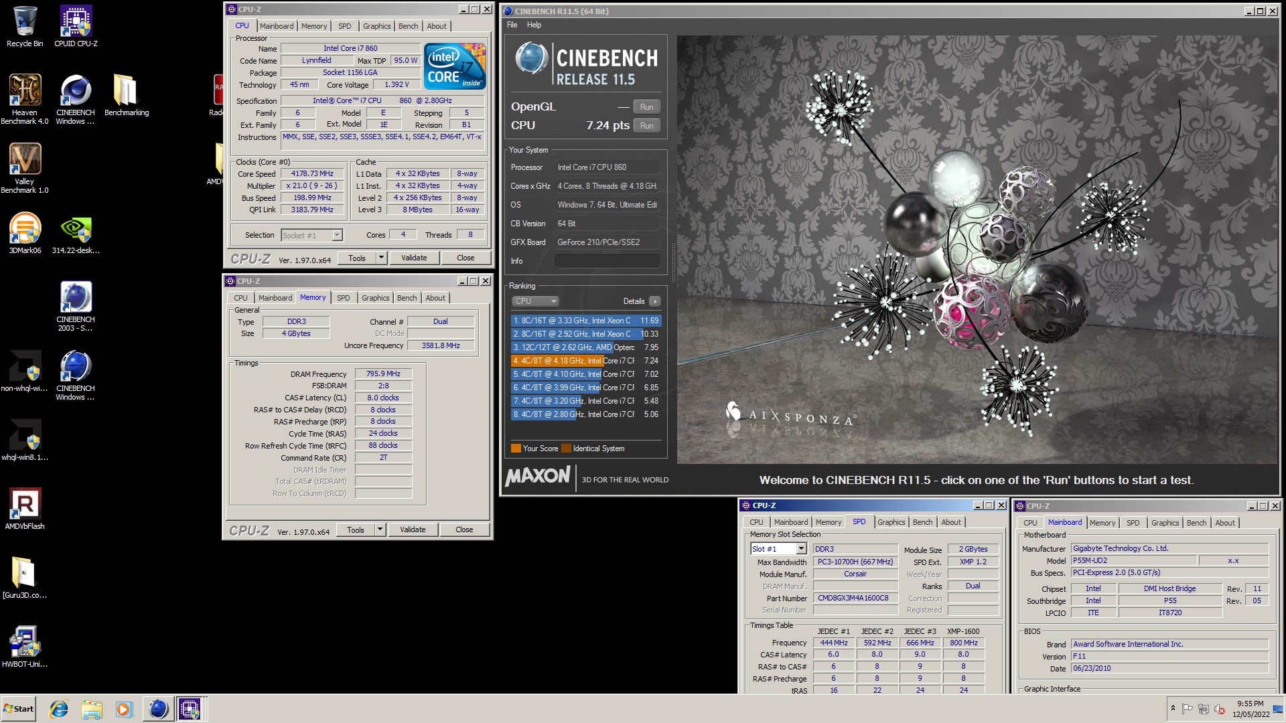Open 3DMark06 desktop shortcut
The height and width of the screenshot is (723, 1286).
click(x=25, y=233)
